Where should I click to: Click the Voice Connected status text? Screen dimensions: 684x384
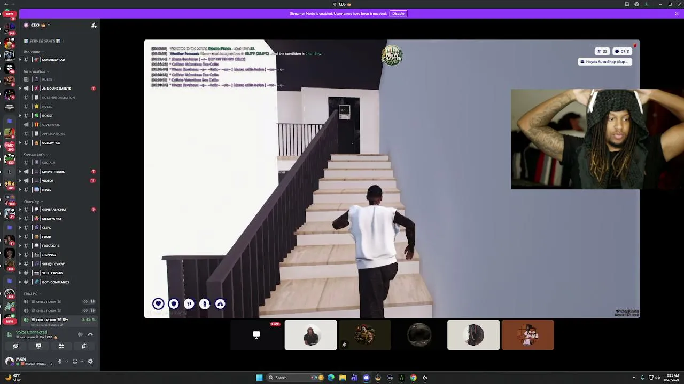tap(32, 332)
